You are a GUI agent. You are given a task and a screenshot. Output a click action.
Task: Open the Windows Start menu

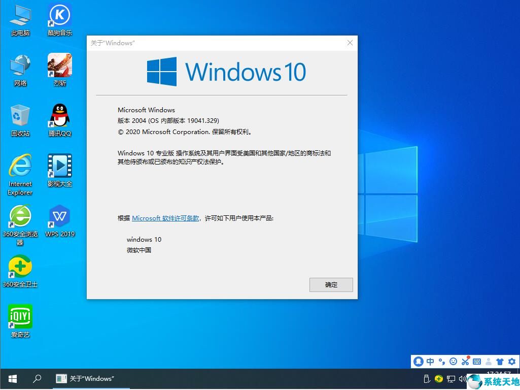13,379
